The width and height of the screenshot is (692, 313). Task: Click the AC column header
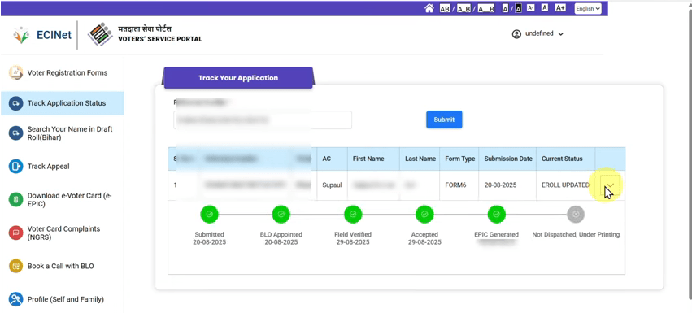click(331, 159)
